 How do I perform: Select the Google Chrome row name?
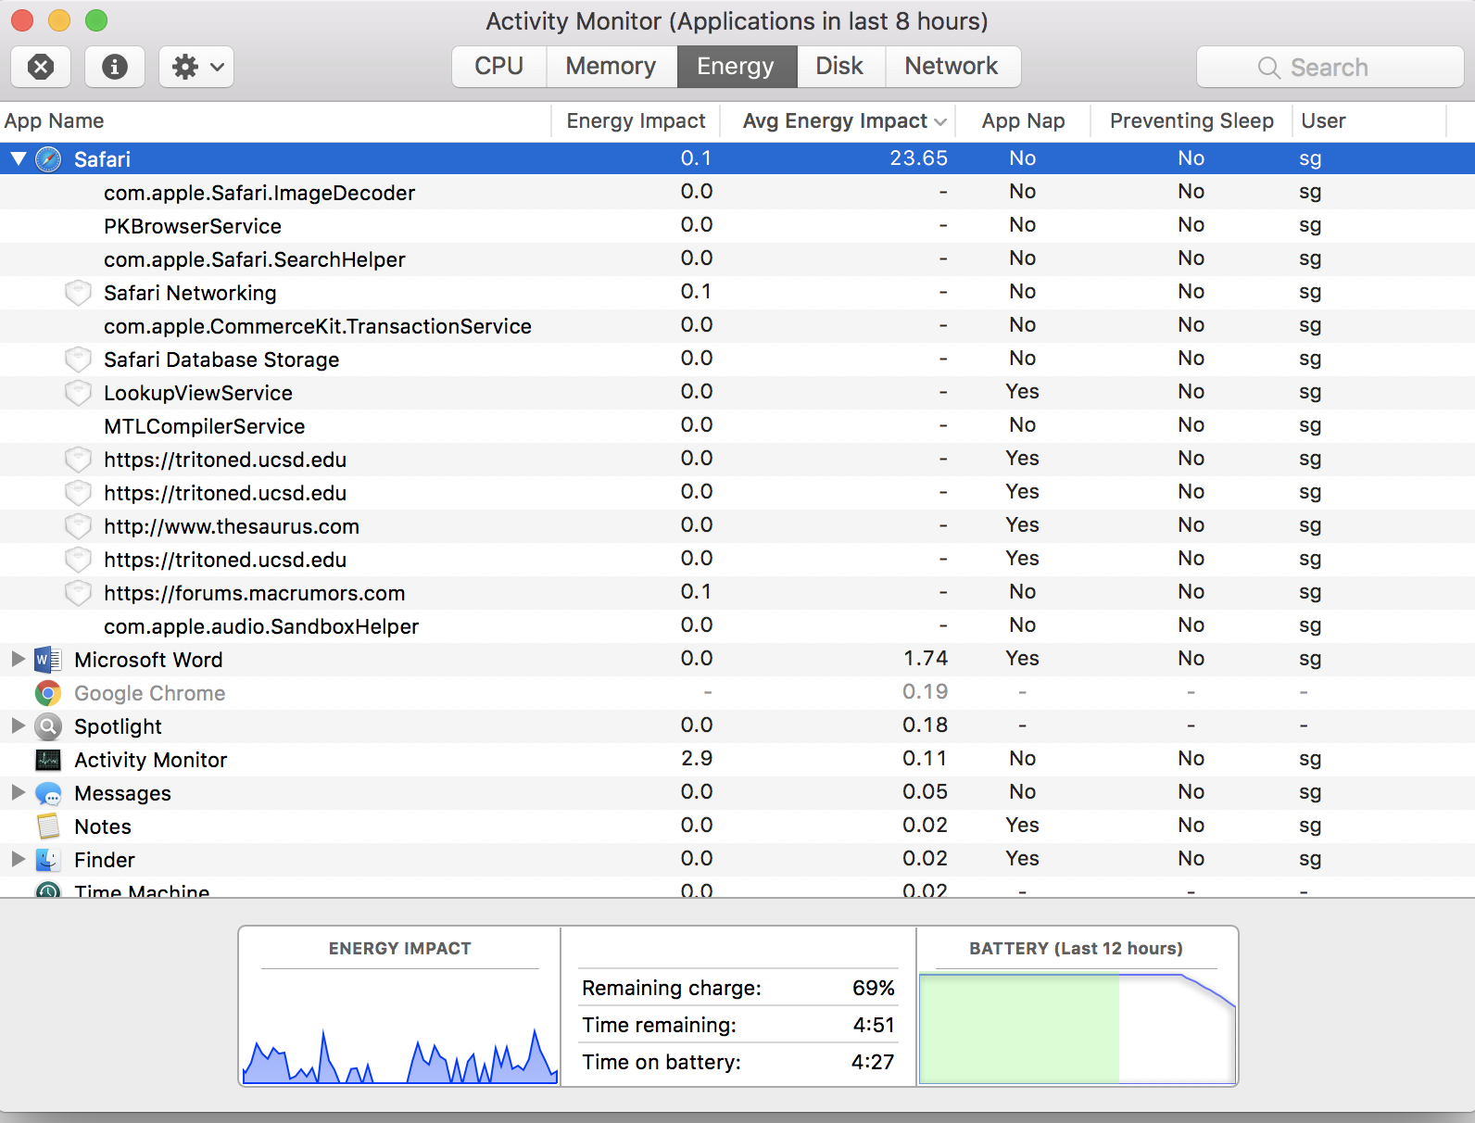tap(150, 693)
